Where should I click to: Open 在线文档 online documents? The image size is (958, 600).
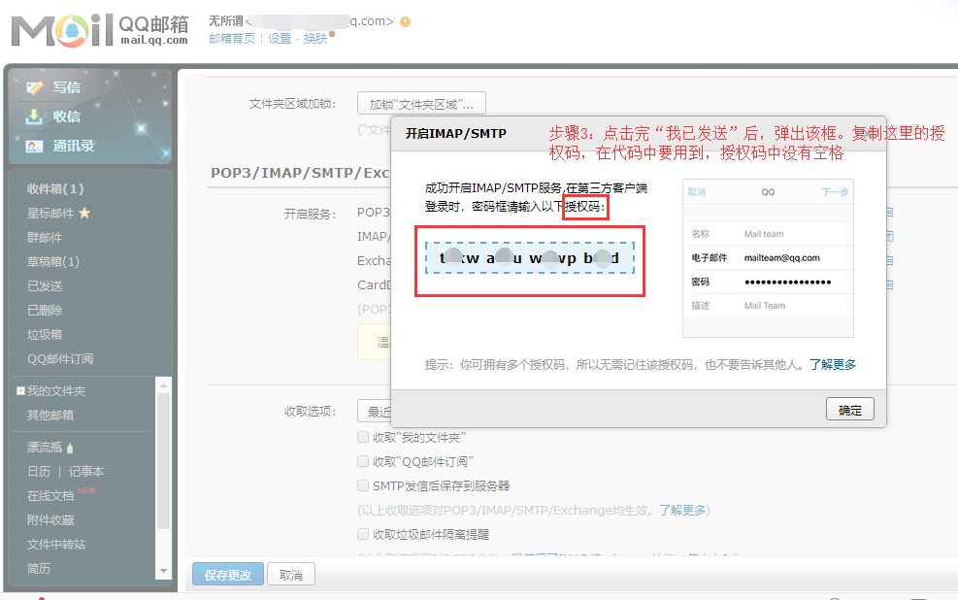tap(50, 496)
